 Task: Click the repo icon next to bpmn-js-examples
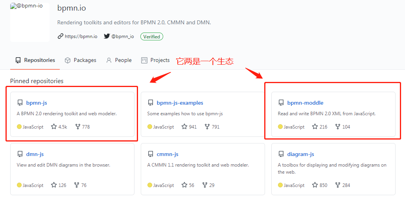point(151,103)
